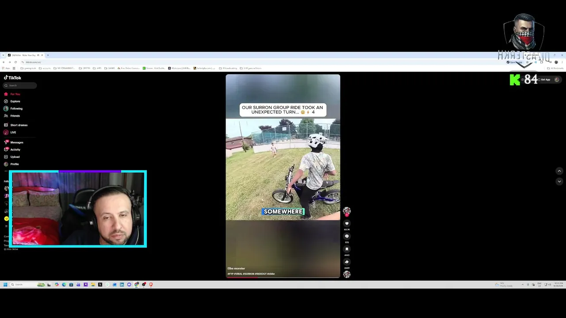566x318 pixels.
Task: Open the Activity notifications
Action: click(x=12, y=150)
